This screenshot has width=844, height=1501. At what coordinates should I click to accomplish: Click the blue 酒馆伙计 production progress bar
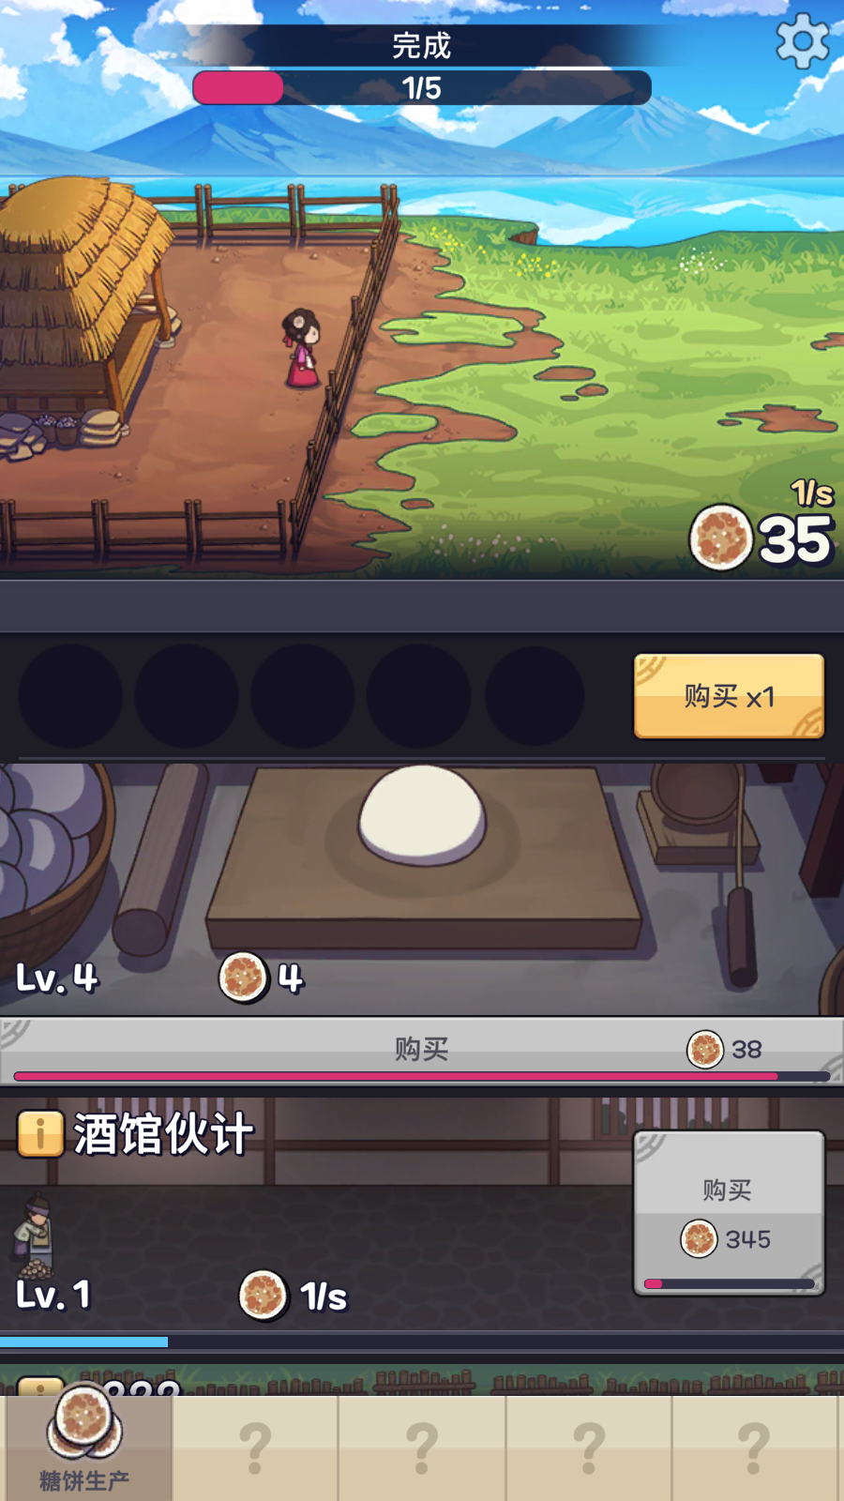tap(422, 1342)
